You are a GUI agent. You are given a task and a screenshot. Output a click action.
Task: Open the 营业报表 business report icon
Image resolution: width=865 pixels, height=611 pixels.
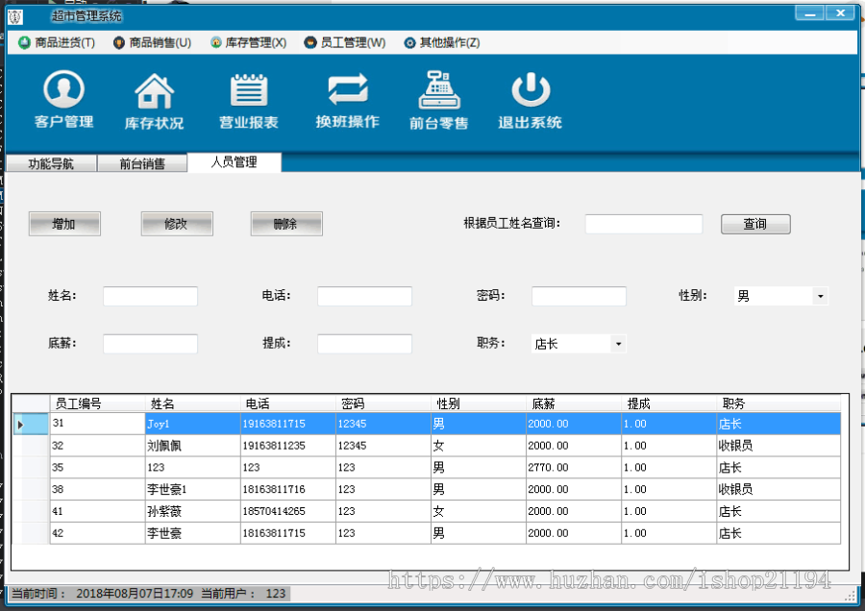(x=248, y=99)
